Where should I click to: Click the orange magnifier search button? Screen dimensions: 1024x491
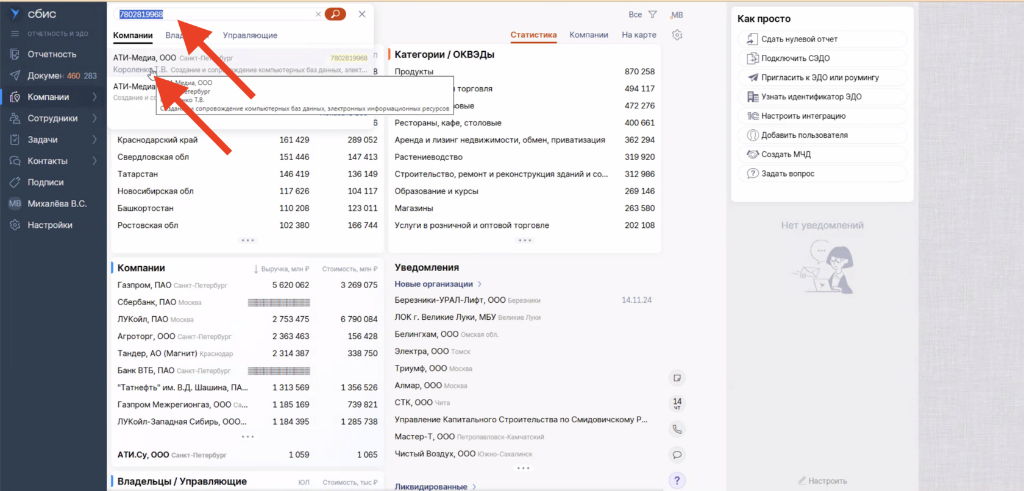pos(335,14)
